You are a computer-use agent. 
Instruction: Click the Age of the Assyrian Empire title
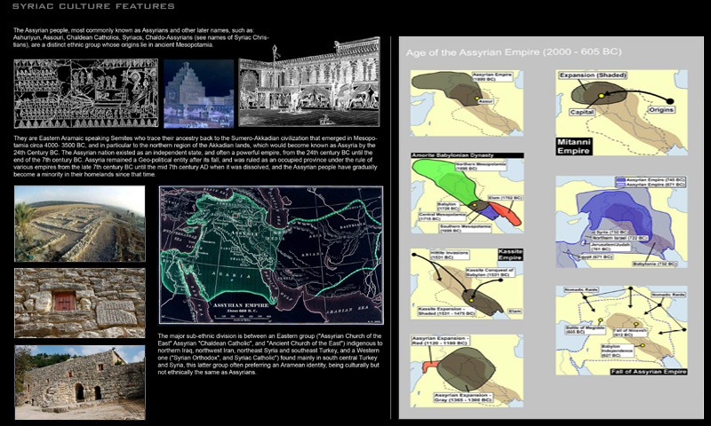[514, 52]
